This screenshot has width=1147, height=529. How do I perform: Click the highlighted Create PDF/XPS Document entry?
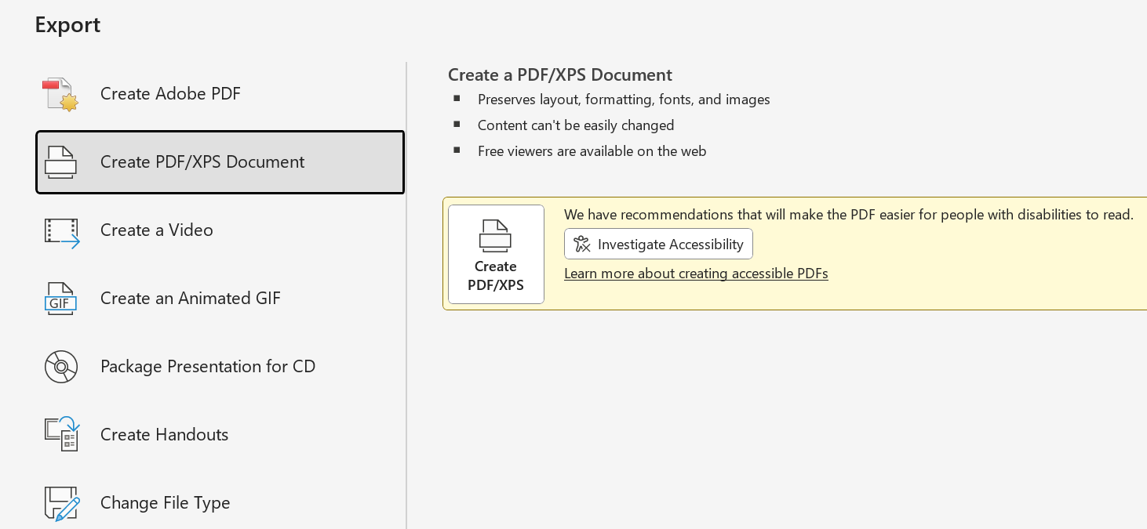pos(220,162)
